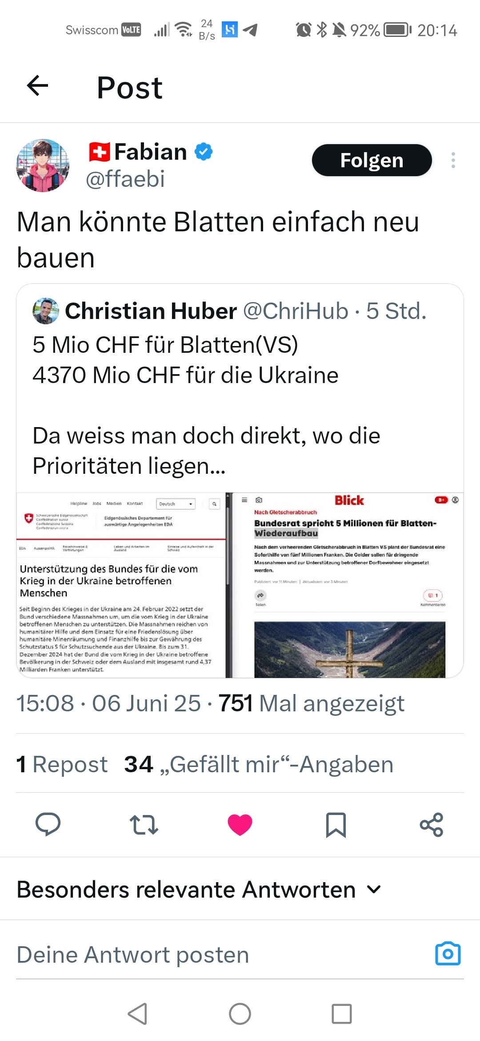Attach photo using the camera icon
This screenshot has width=480, height=1041.
point(448,953)
